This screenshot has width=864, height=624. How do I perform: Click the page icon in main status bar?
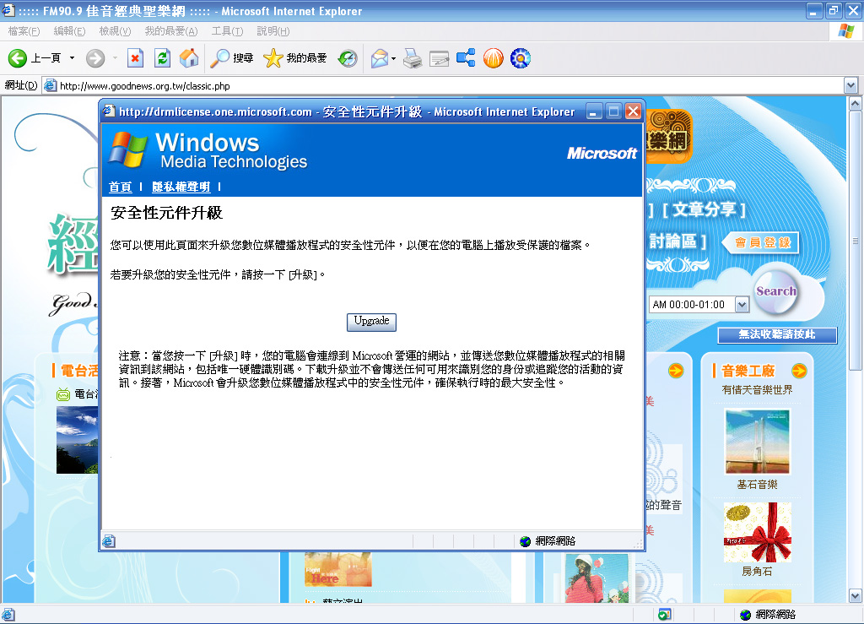pos(8,615)
